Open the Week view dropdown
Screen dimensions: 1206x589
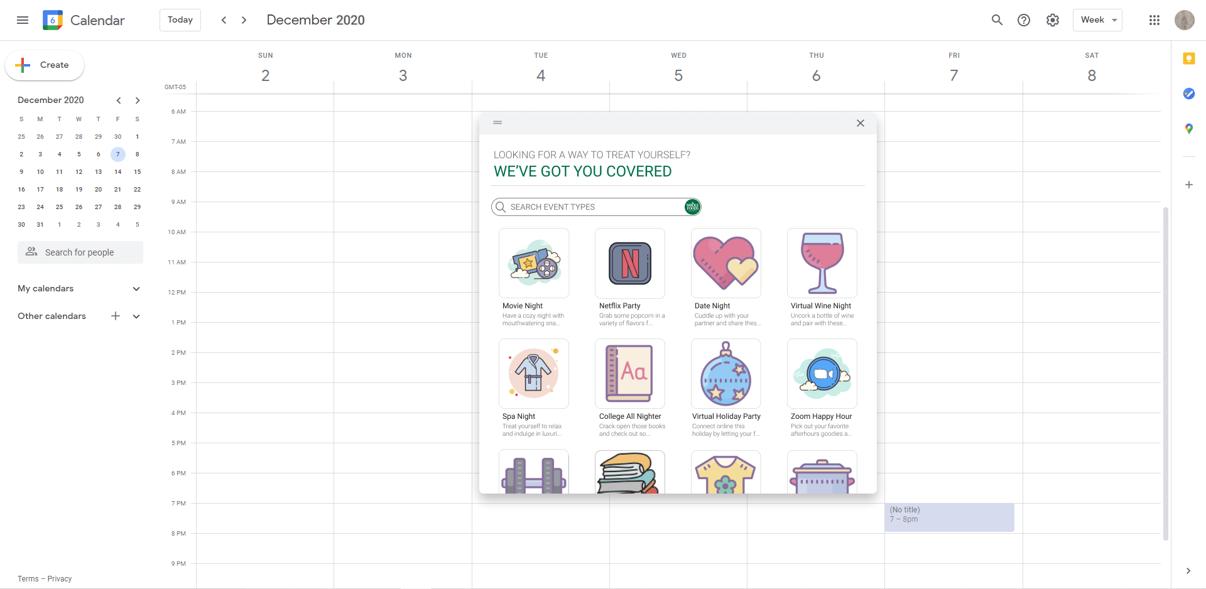(1097, 20)
